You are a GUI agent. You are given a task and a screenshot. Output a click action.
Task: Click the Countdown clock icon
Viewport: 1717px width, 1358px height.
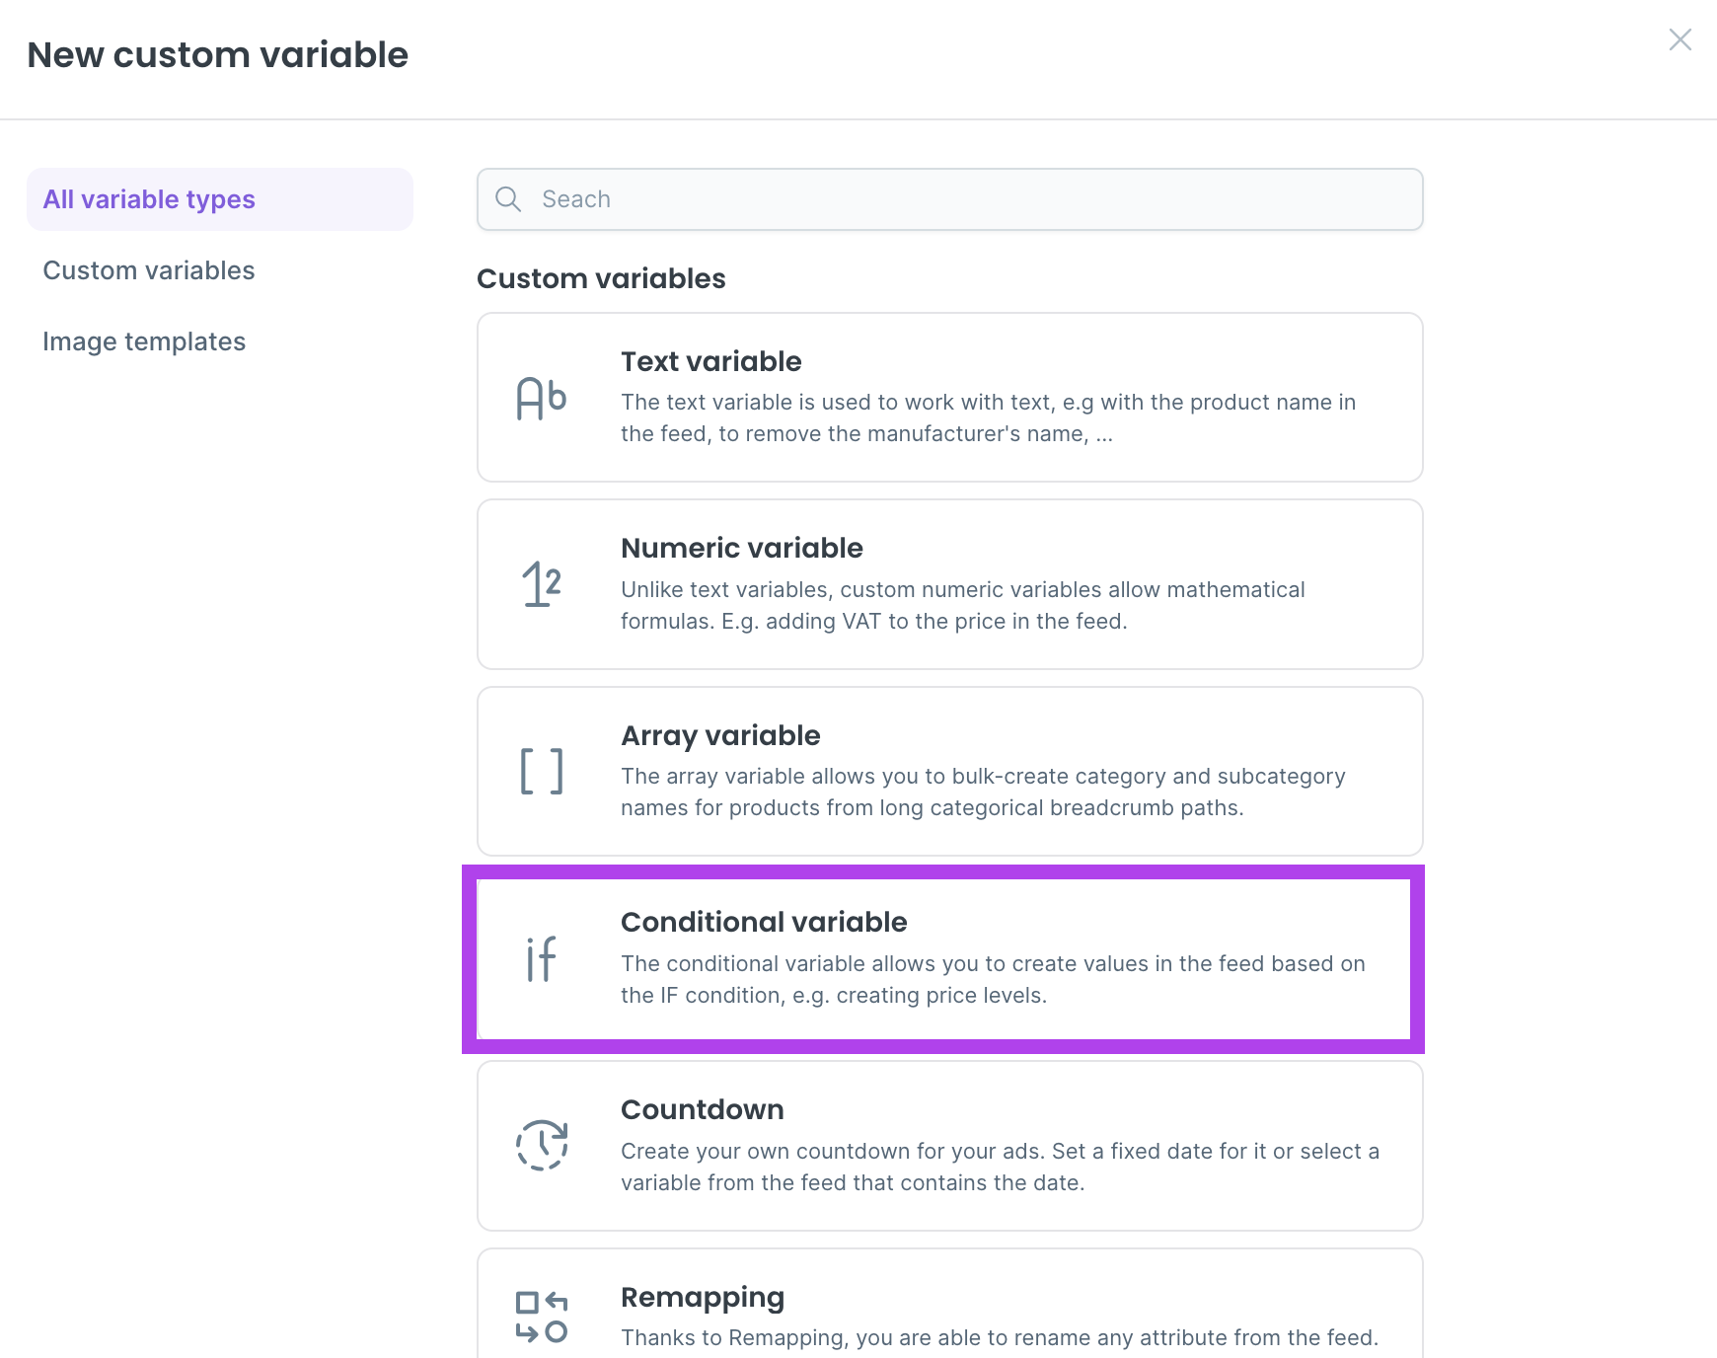542,1145
